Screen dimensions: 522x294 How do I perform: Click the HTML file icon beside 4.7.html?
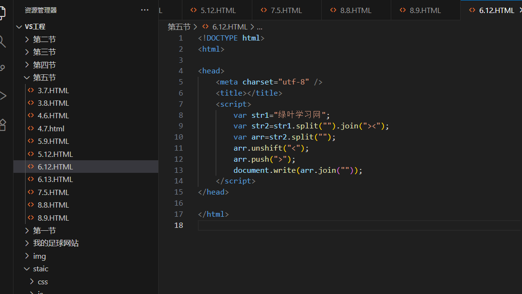pos(31,128)
